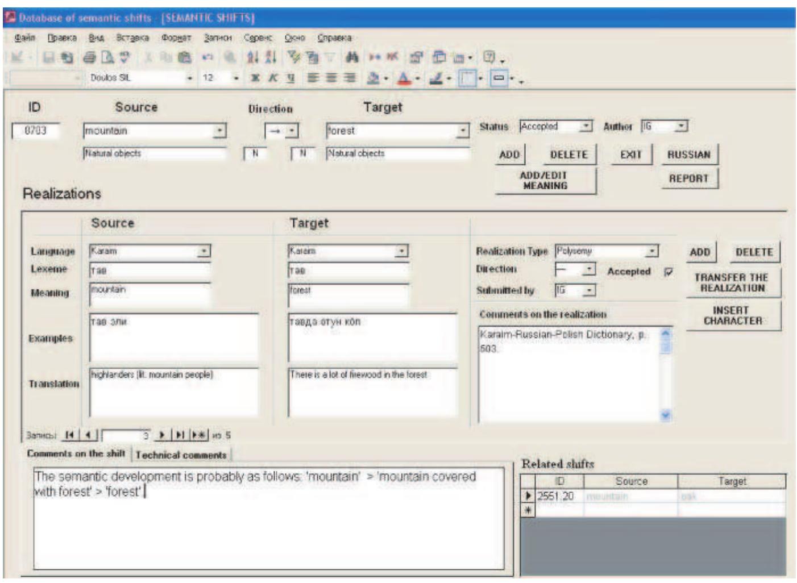Open the Author dropdown showing IG
Image resolution: width=797 pixels, height=583 pixels.
coord(681,126)
